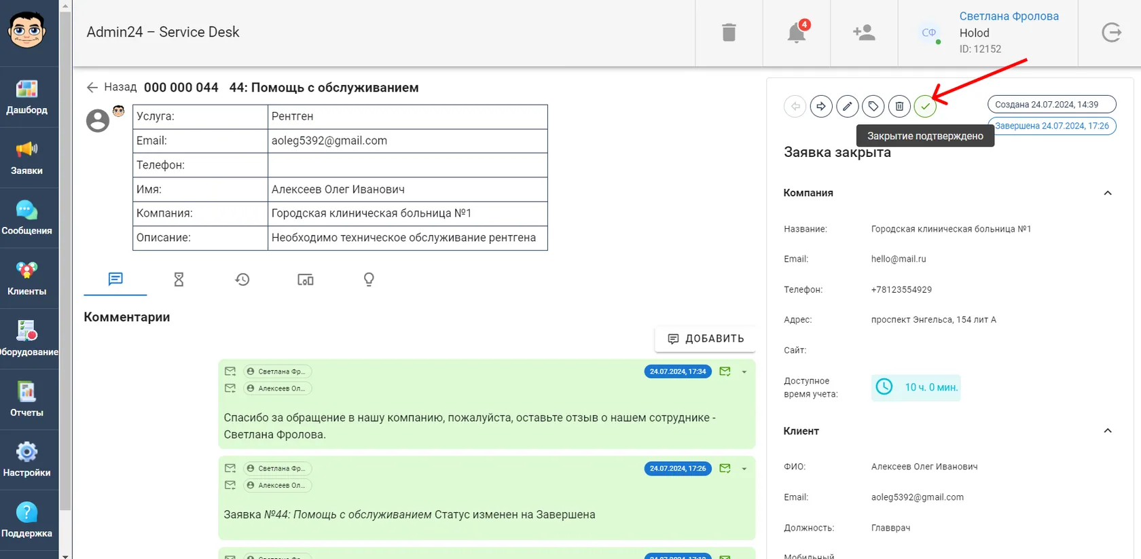The width and height of the screenshot is (1141, 559).
Task: Click the phone number +78123554929
Action: coord(901,289)
